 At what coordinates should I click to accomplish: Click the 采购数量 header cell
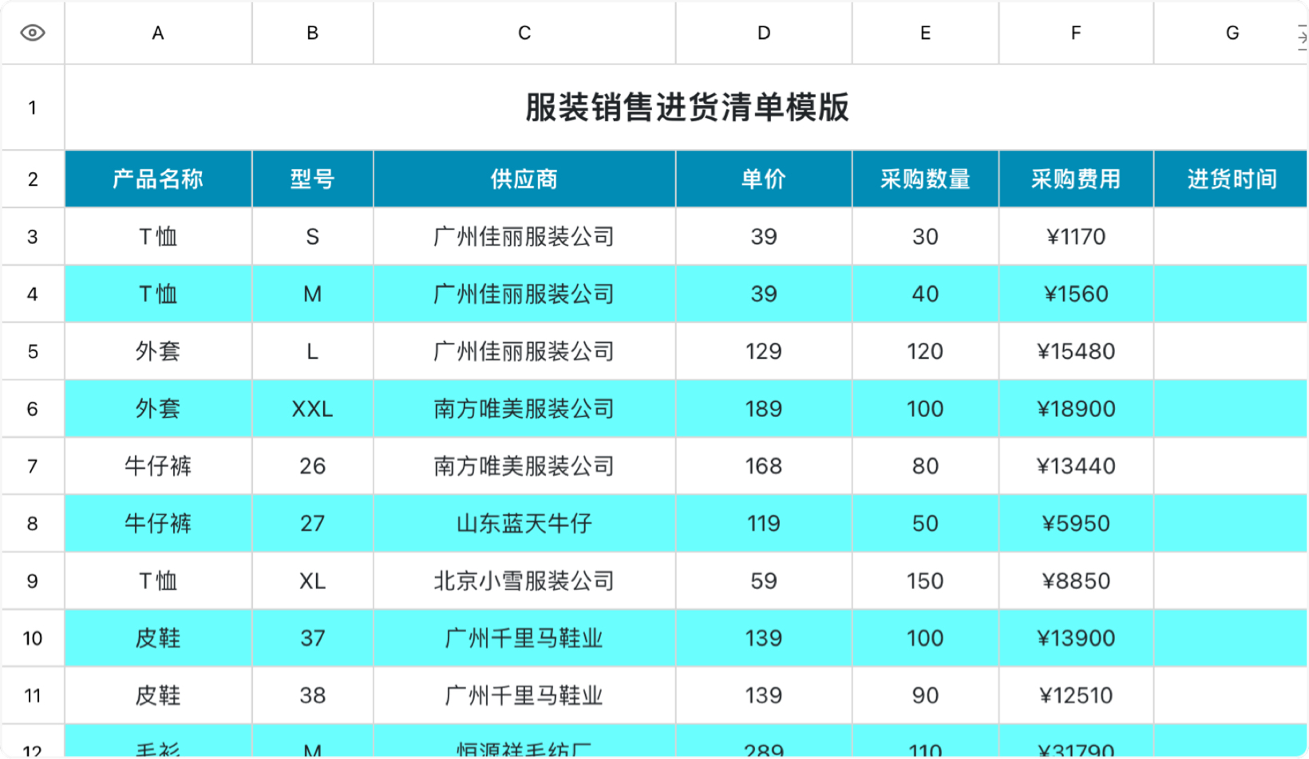(925, 179)
